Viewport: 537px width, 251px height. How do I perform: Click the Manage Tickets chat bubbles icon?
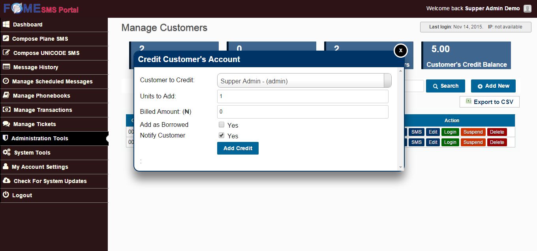pos(6,124)
